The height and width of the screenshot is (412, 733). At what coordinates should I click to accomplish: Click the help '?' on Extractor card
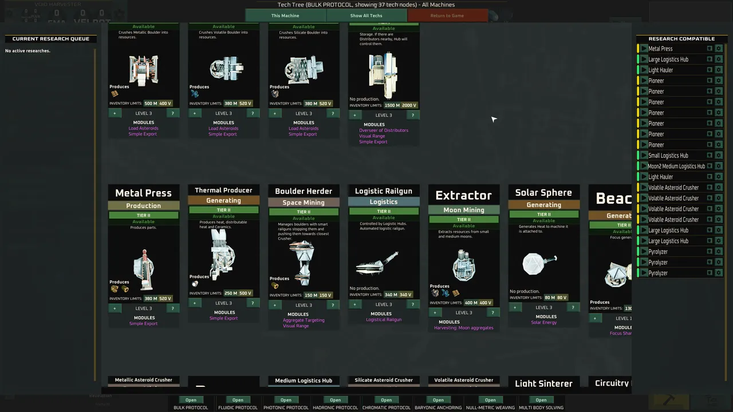click(493, 312)
